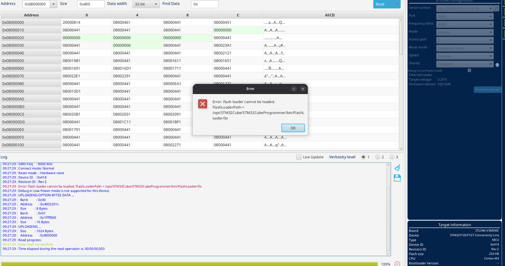Click the Size input field
The height and width of the screenshot is (266, 505).
tap(91, 4)
